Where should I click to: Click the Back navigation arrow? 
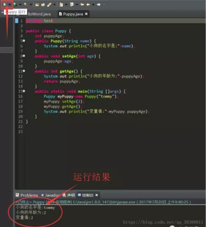pos(88,5)
